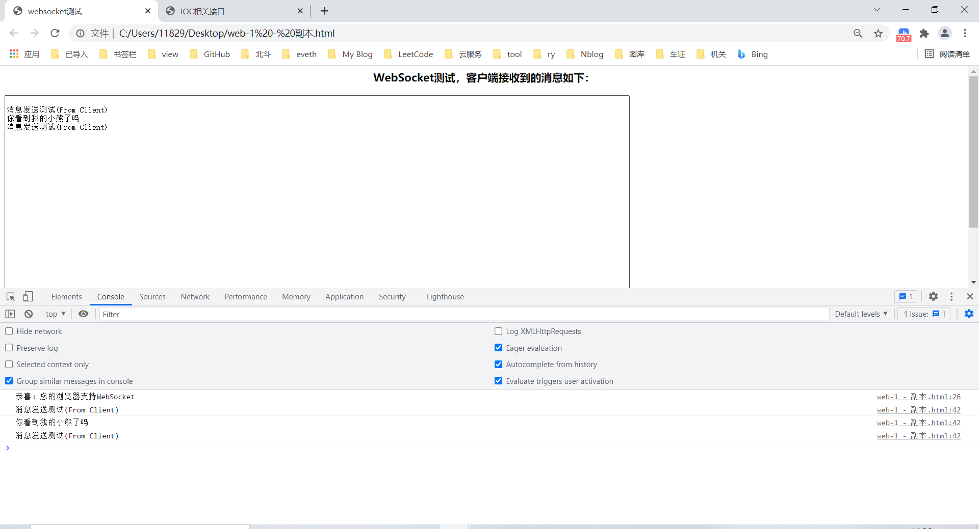The height and width of the screenshot is (529, 979).
Task: Disable the Eager evaluation checkbox
Action: (x=499, y=348)
